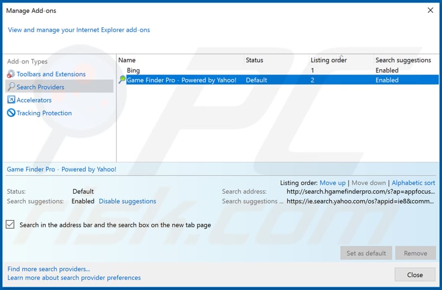Sort by the Status column header
Viewport: 442px width, 290px height.
(254, 60)
